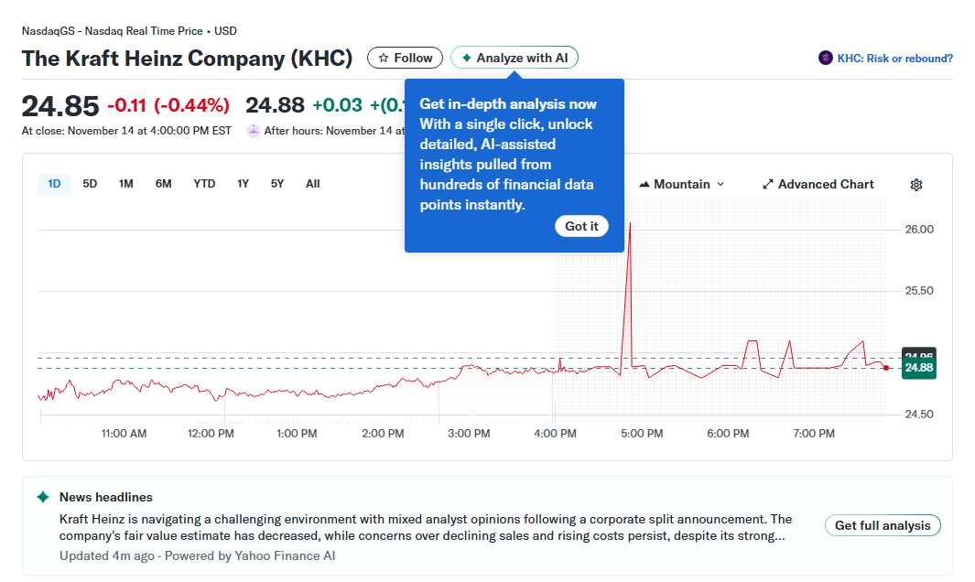Screen dimensions: 975x582
Task: Switch to the 5D chart range
Action: coord(90,183)
